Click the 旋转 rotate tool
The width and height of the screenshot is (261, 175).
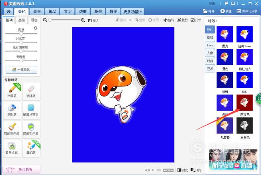click(x=169, y=20)
